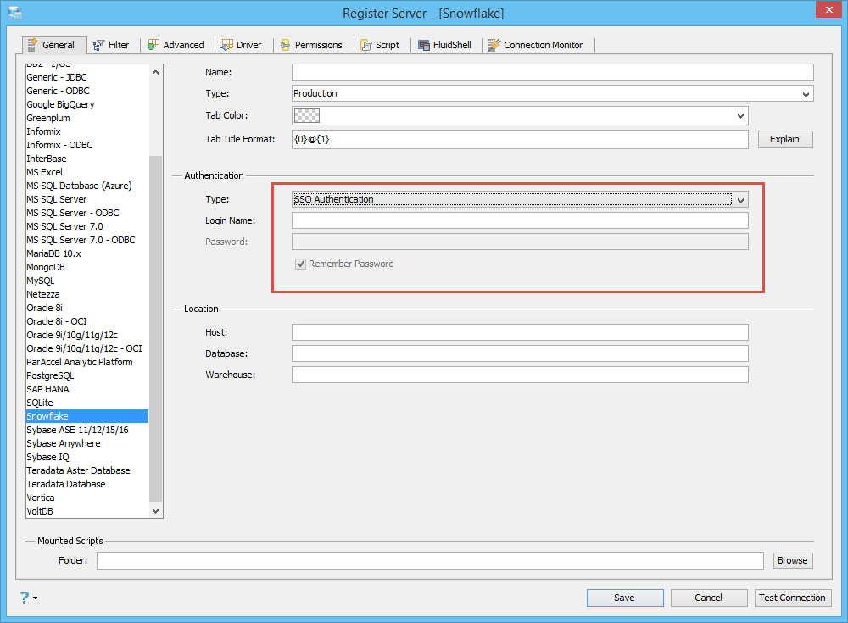This screenshot has height=623, width=848.
Task: Switch to the Advanced tab
Action: [176, 45]
